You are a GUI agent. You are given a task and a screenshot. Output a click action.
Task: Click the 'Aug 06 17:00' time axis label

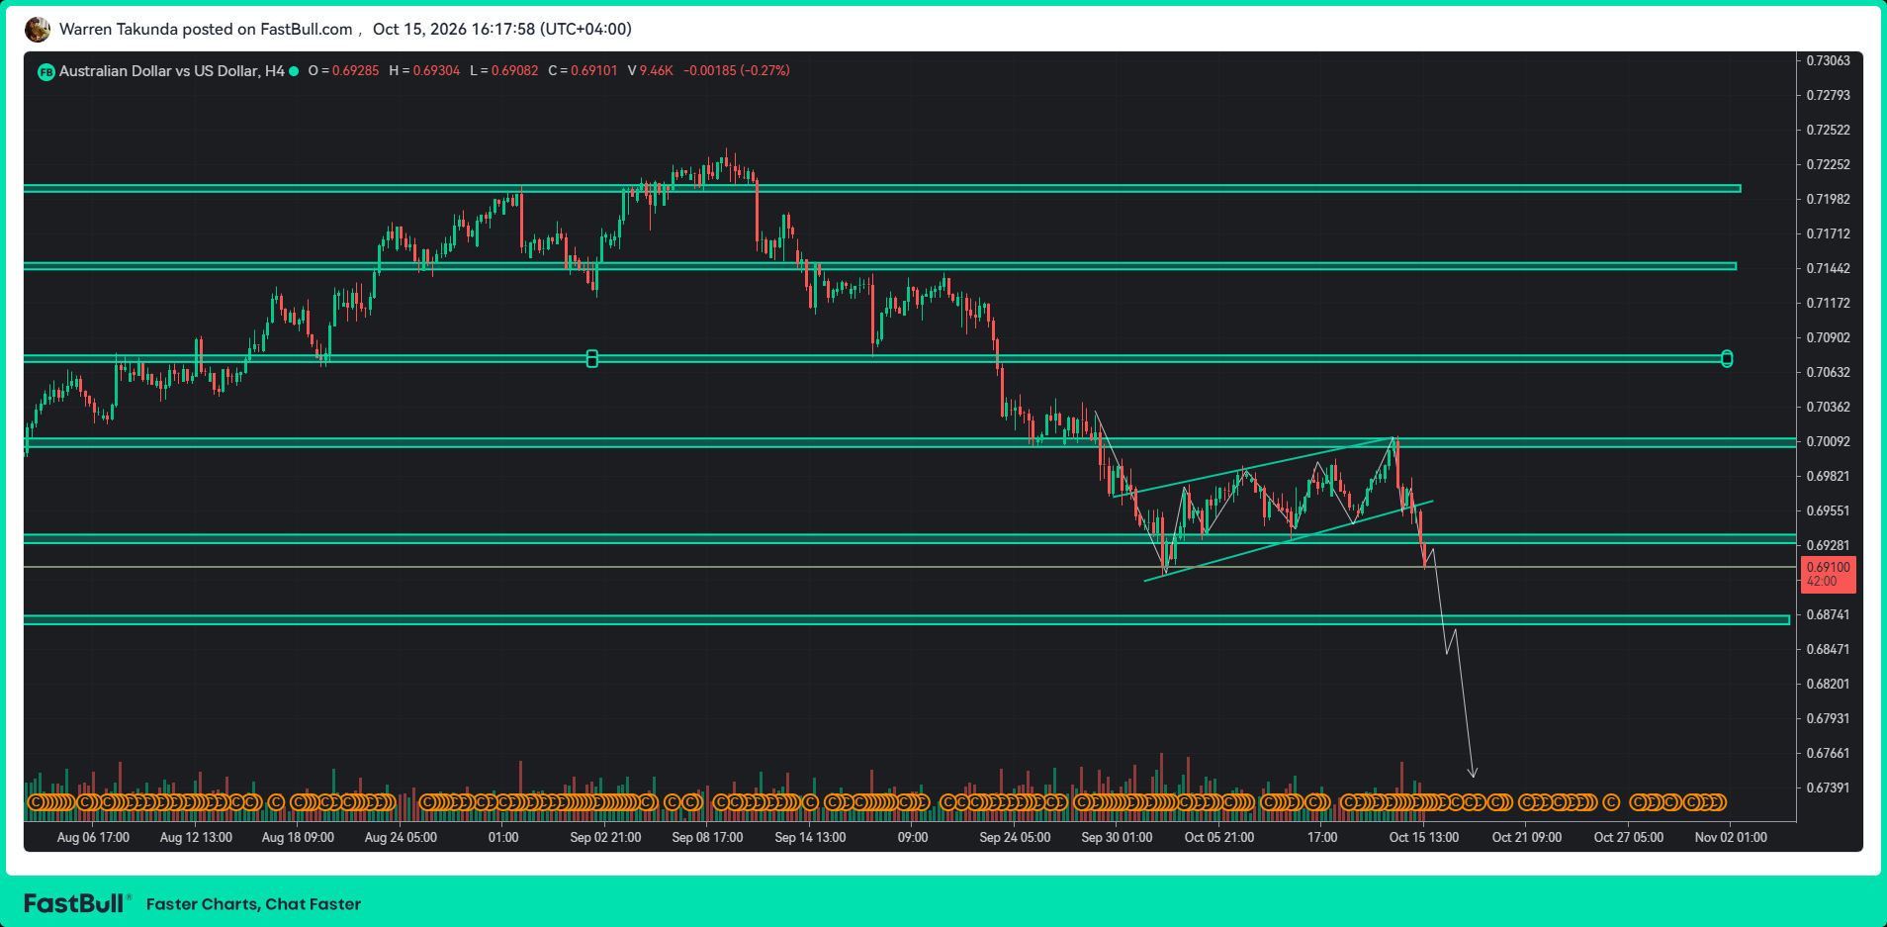click(93, 837)
